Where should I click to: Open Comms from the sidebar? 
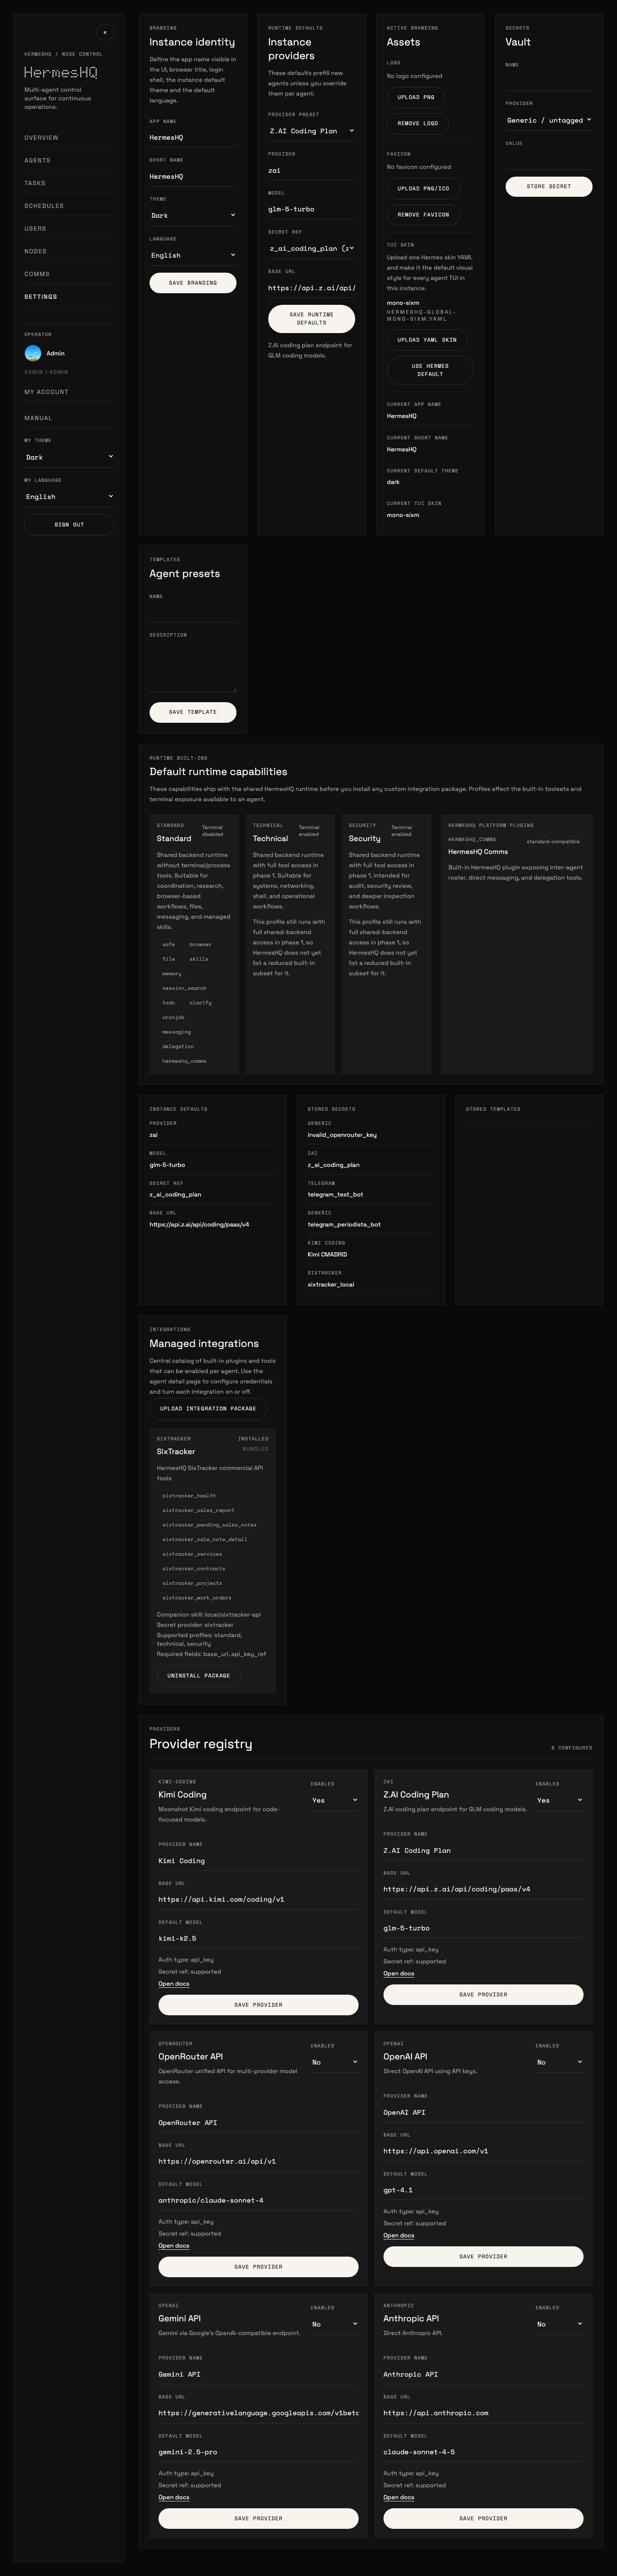(x=69, y=274)
